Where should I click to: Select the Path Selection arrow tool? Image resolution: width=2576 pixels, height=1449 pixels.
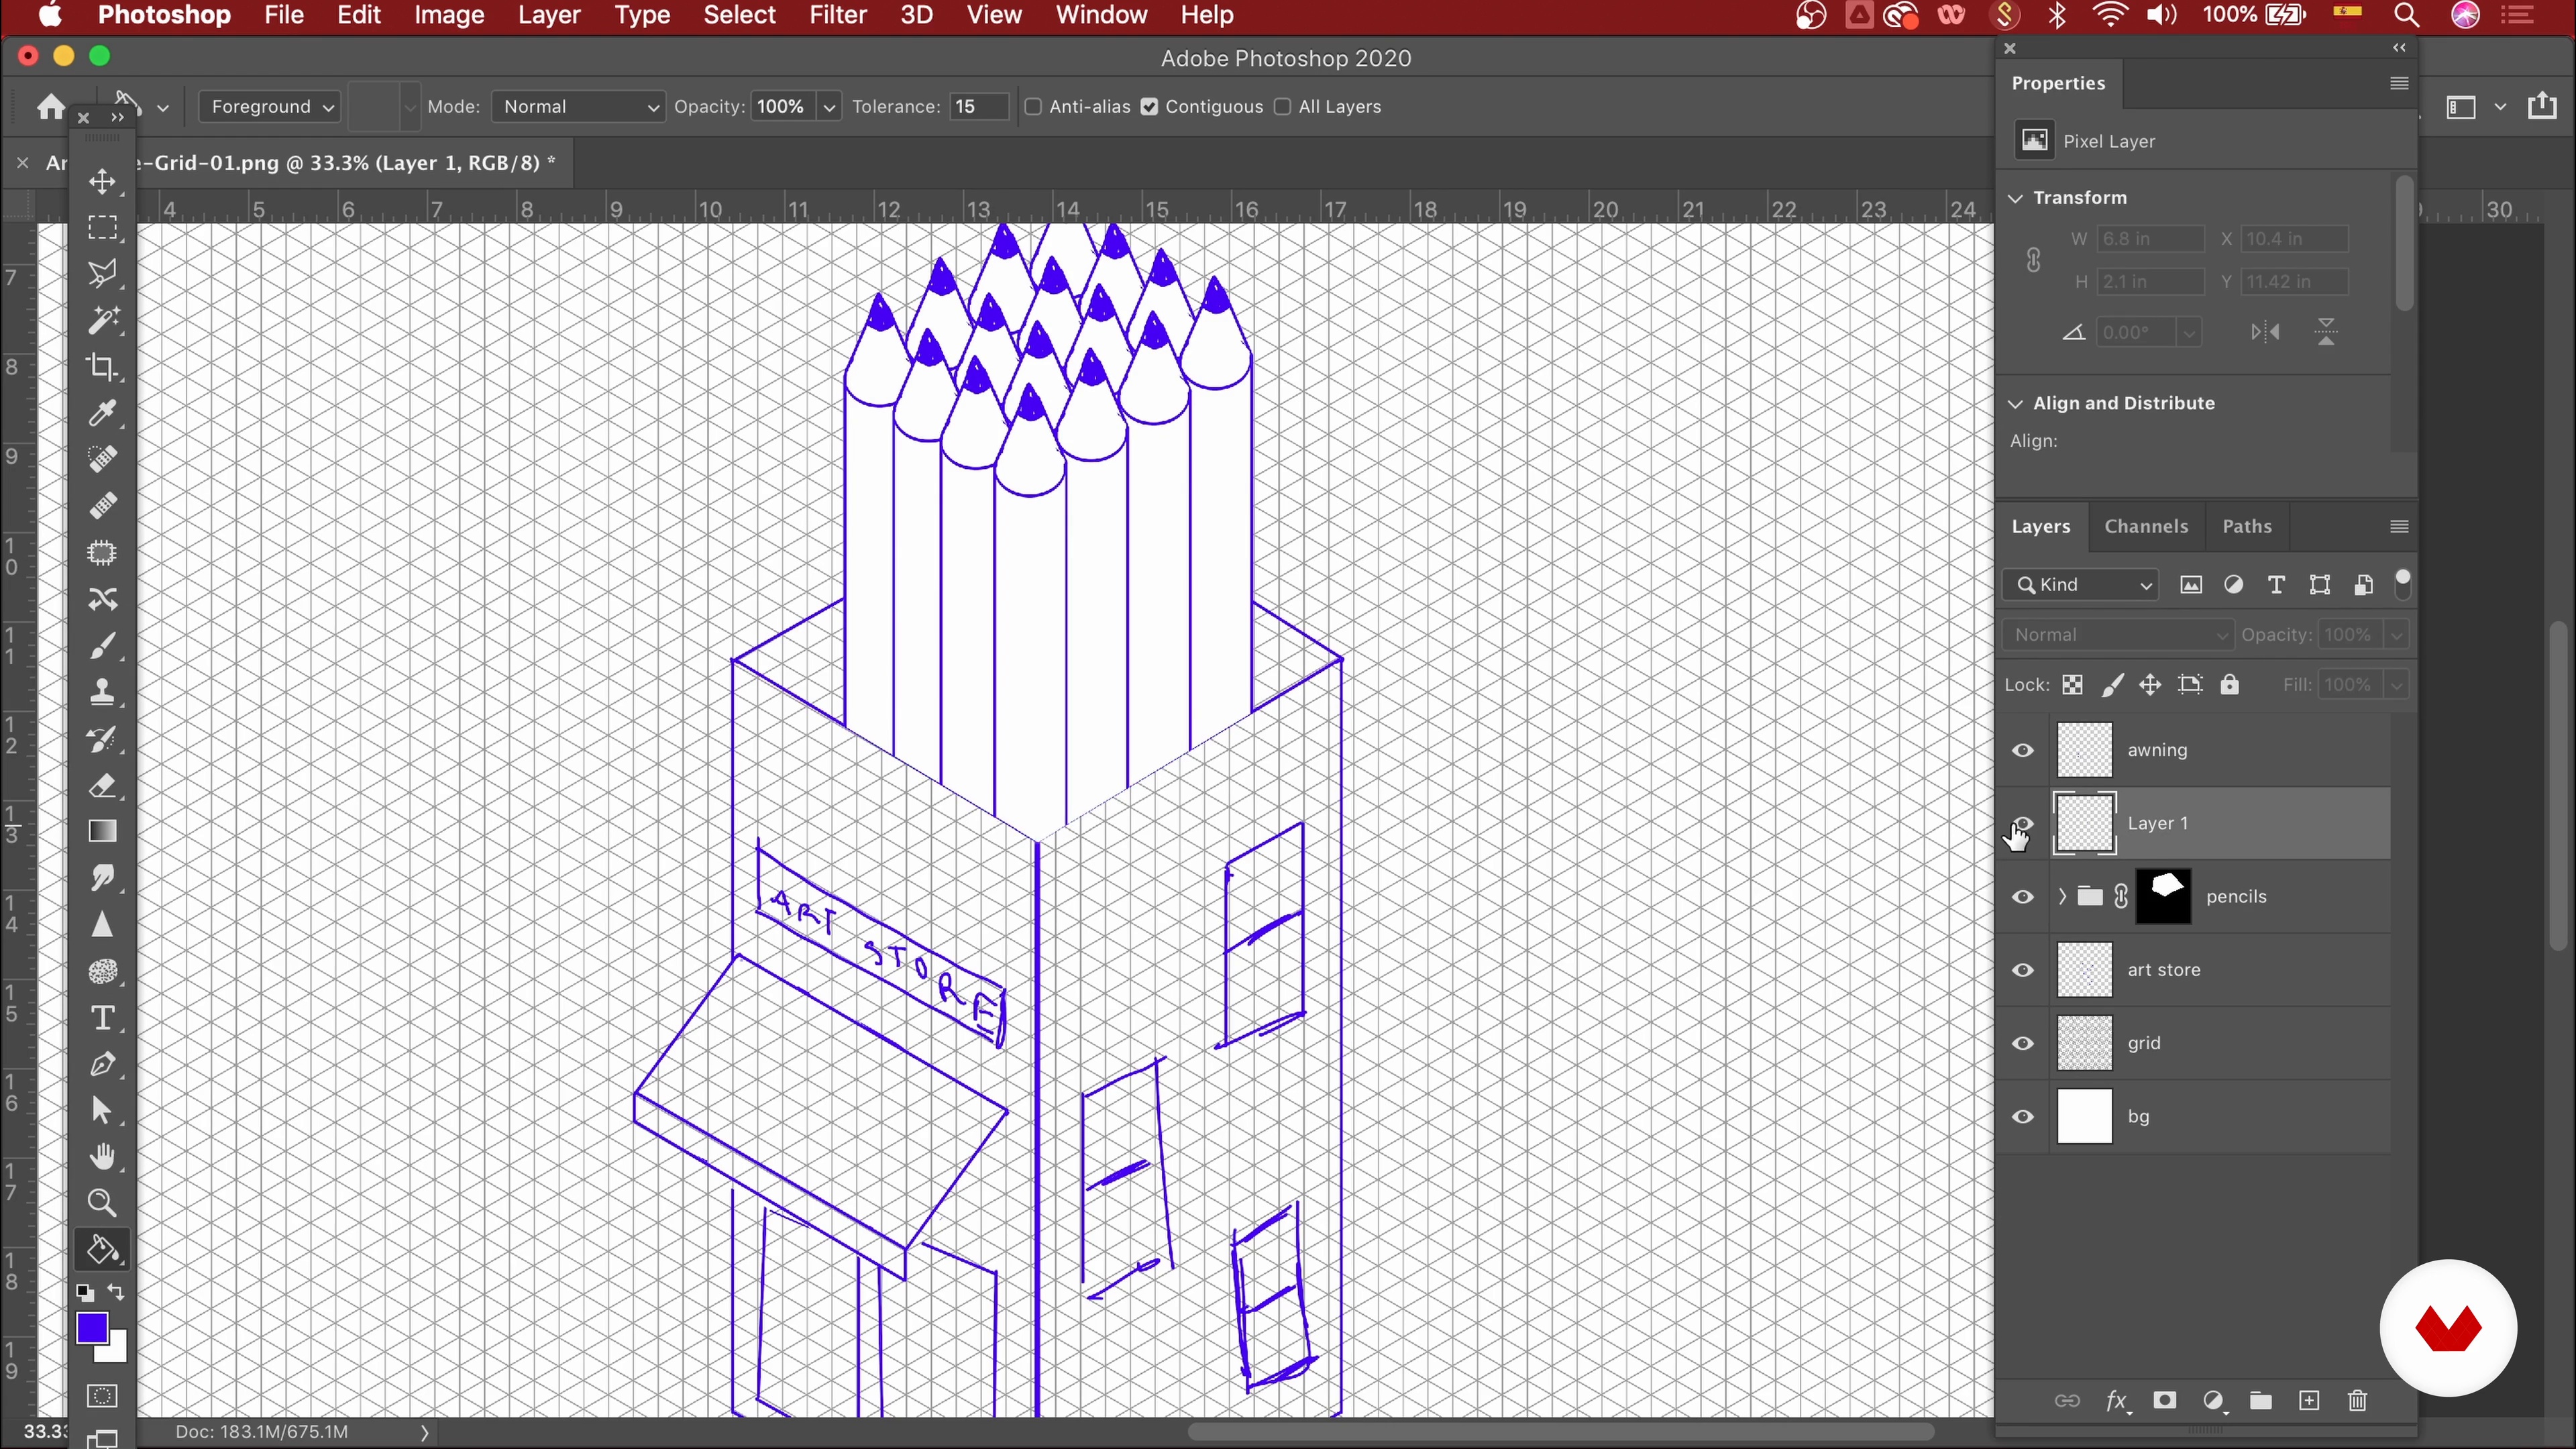tap(102, 1110)
